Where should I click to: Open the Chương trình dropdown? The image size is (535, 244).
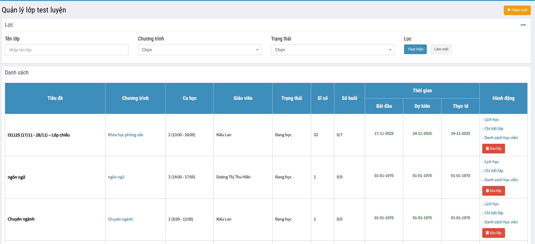click(x=199, y=50)
